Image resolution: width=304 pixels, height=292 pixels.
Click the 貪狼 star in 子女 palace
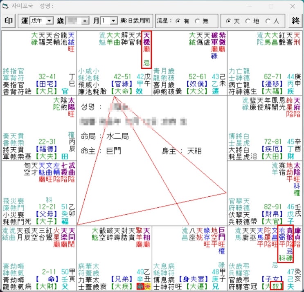click(x=289, y=234)
